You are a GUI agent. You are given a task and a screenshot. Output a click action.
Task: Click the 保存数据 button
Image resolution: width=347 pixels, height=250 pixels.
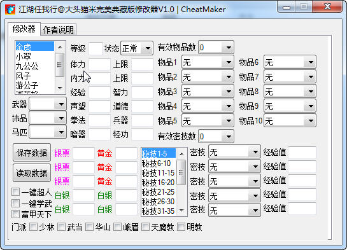point(32,153)
